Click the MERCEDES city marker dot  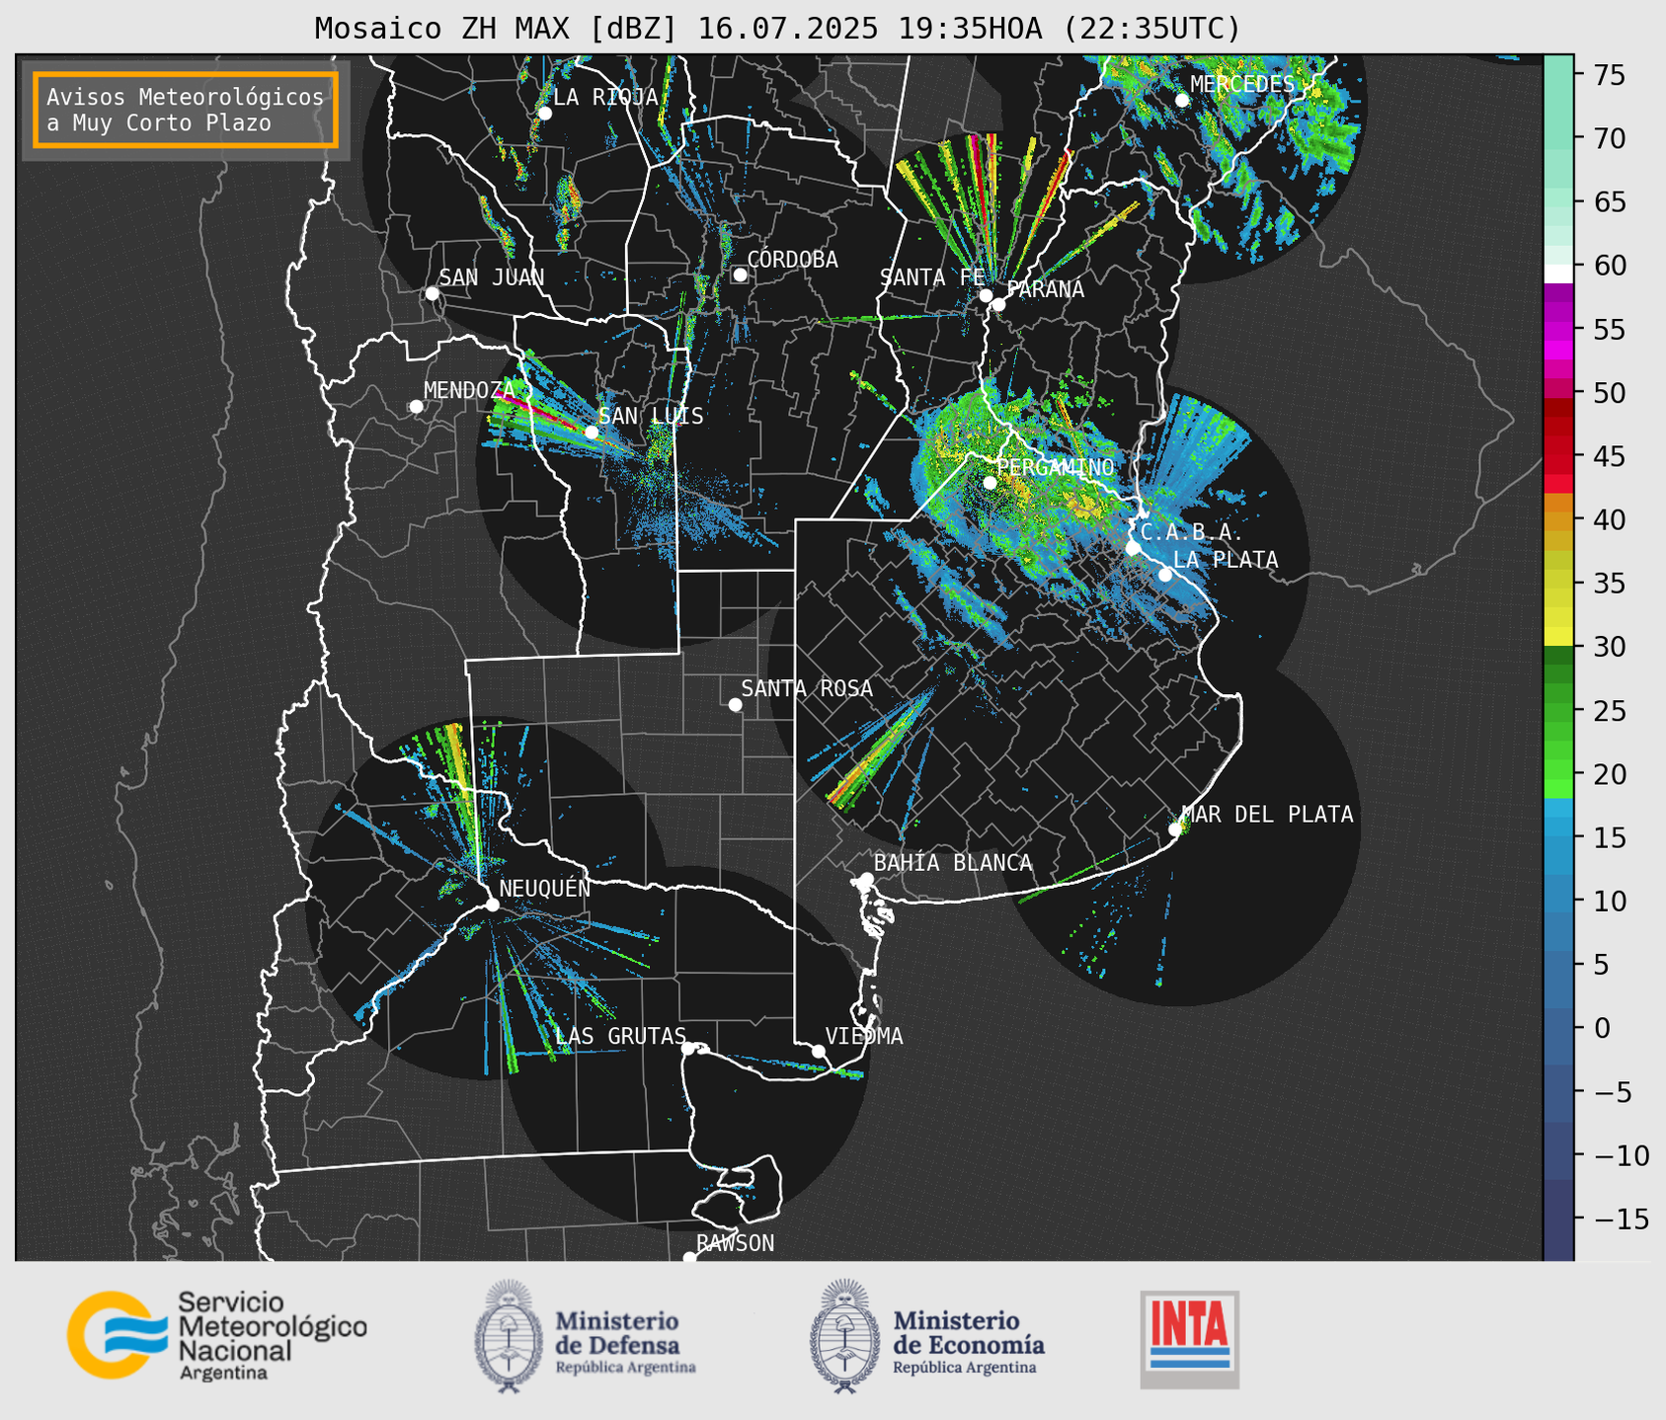pos(1181,101)
